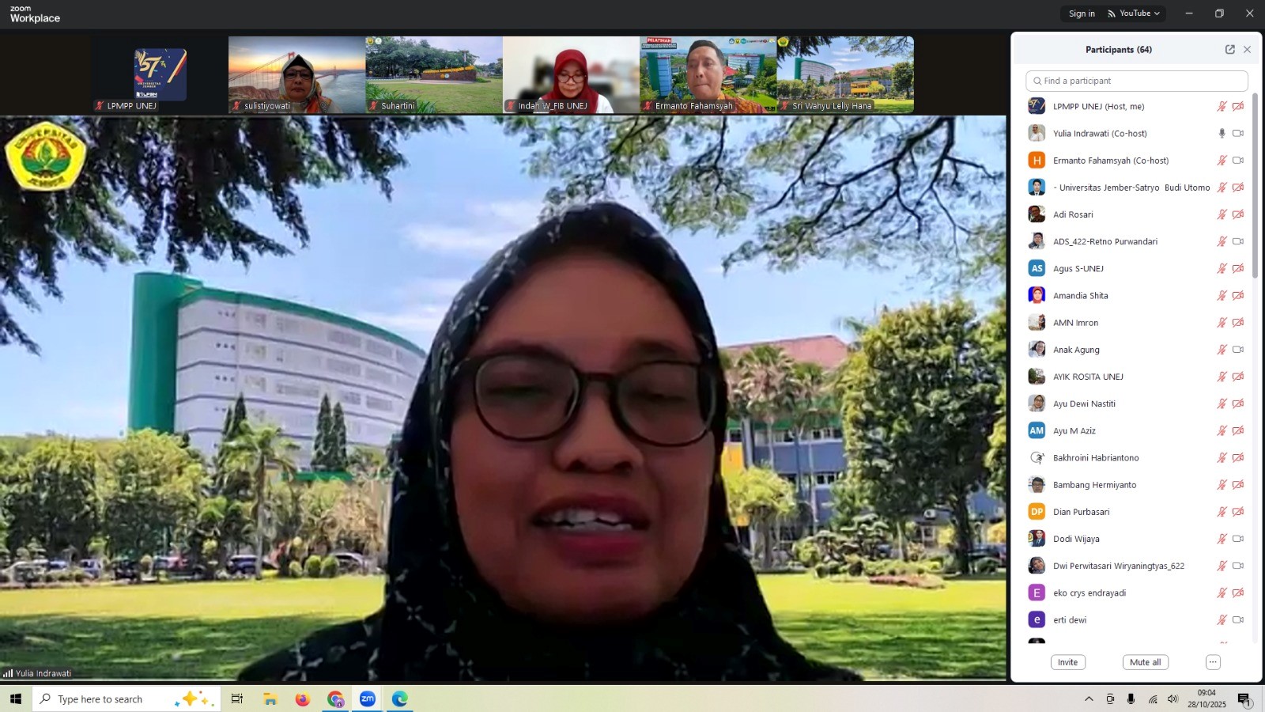
Task: Open File Explorer from the taskbar
Action: (270, 699)
